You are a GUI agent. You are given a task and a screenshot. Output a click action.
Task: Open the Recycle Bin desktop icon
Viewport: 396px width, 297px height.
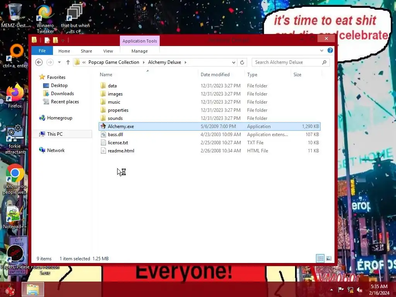(x=15, y=15)
